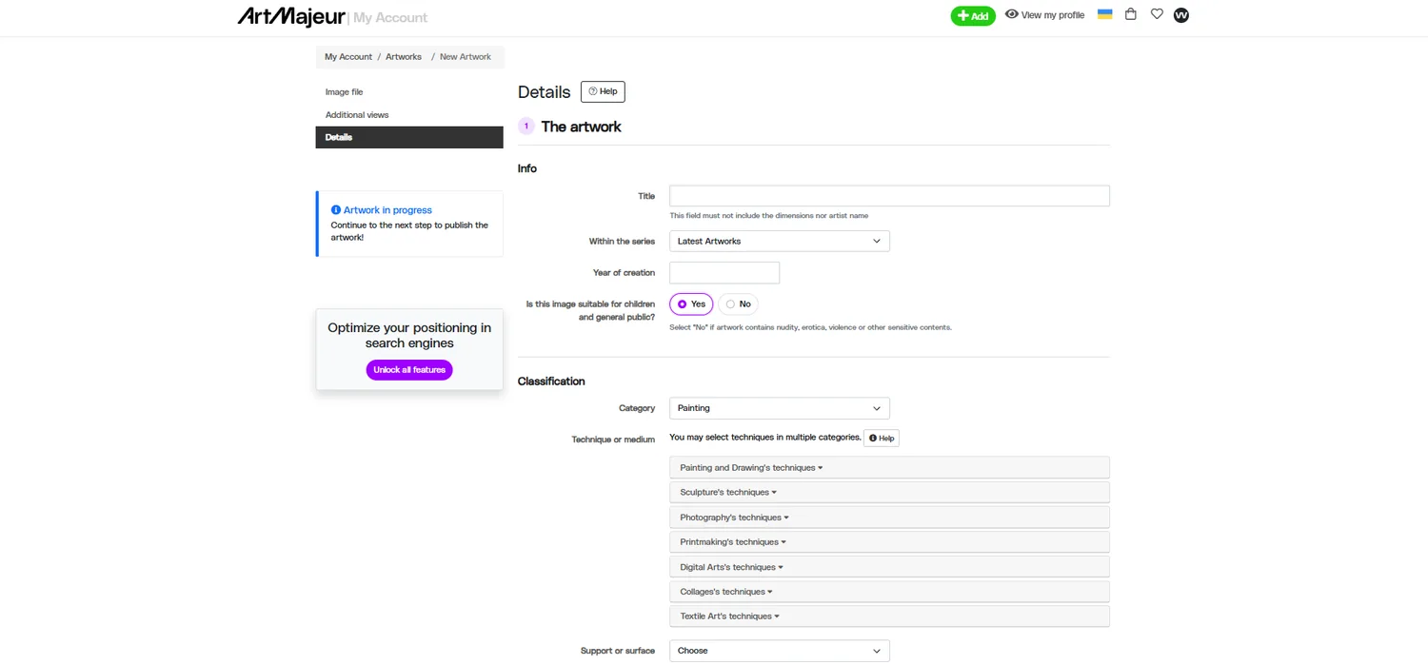This screenshot has width=1428, height=665.
Task: Click the Help button beside Details
Action: pos(603,91)
